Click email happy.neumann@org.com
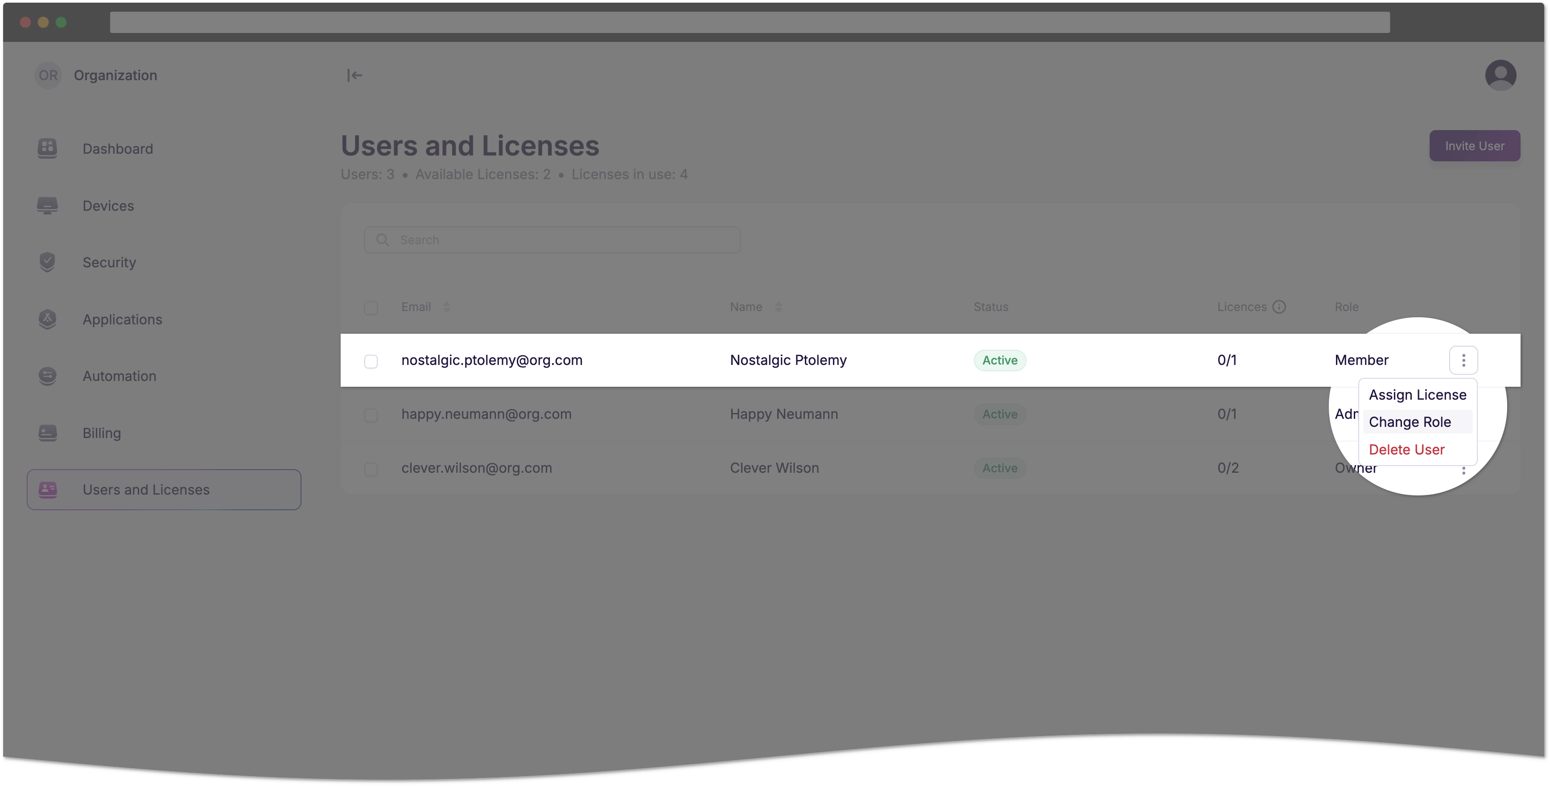 (x=486, y=414)
